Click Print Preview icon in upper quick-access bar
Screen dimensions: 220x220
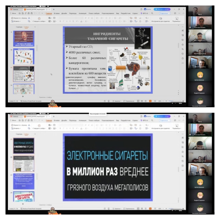(32, 13)
